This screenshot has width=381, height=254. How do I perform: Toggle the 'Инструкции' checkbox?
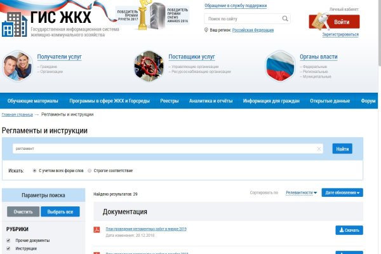pos(8,249)
